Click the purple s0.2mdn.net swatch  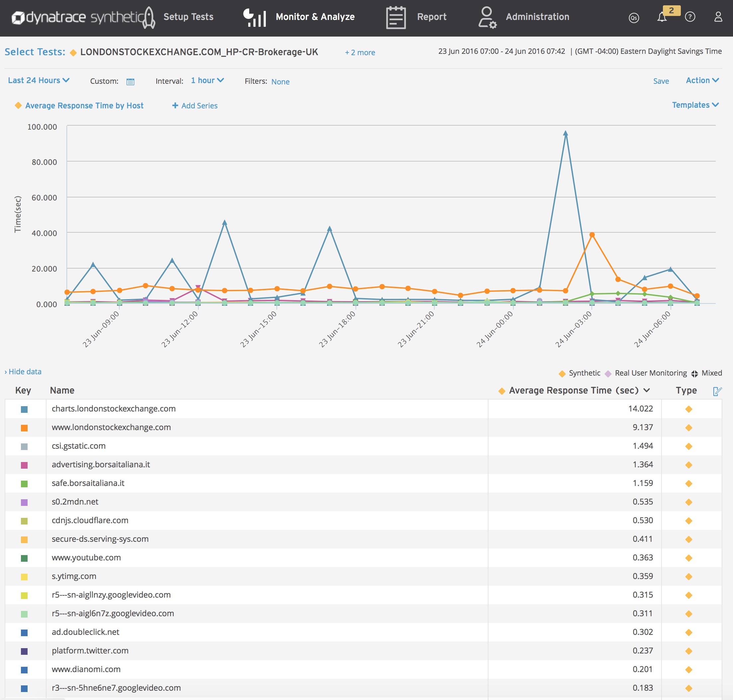click(24, 503)
